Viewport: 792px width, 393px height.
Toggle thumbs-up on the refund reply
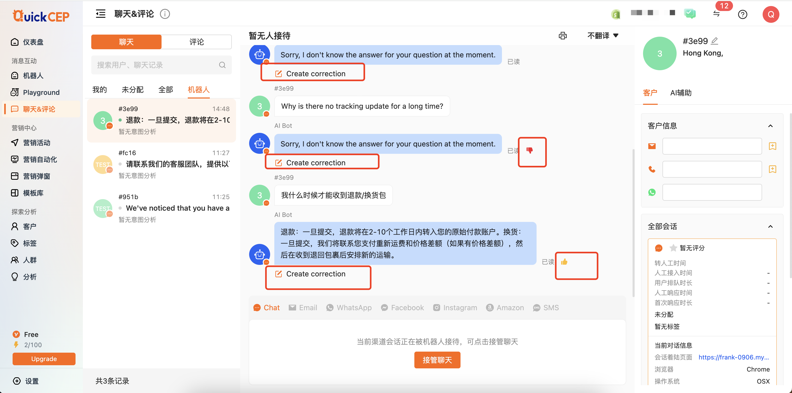(564, 262)
